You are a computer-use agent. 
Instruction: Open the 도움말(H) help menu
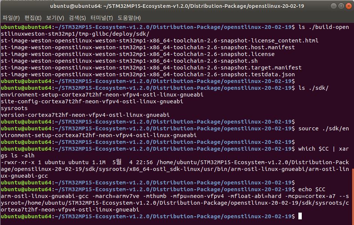(129, 18)
